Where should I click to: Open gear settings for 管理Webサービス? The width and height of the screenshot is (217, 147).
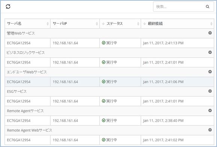[210, 33]
